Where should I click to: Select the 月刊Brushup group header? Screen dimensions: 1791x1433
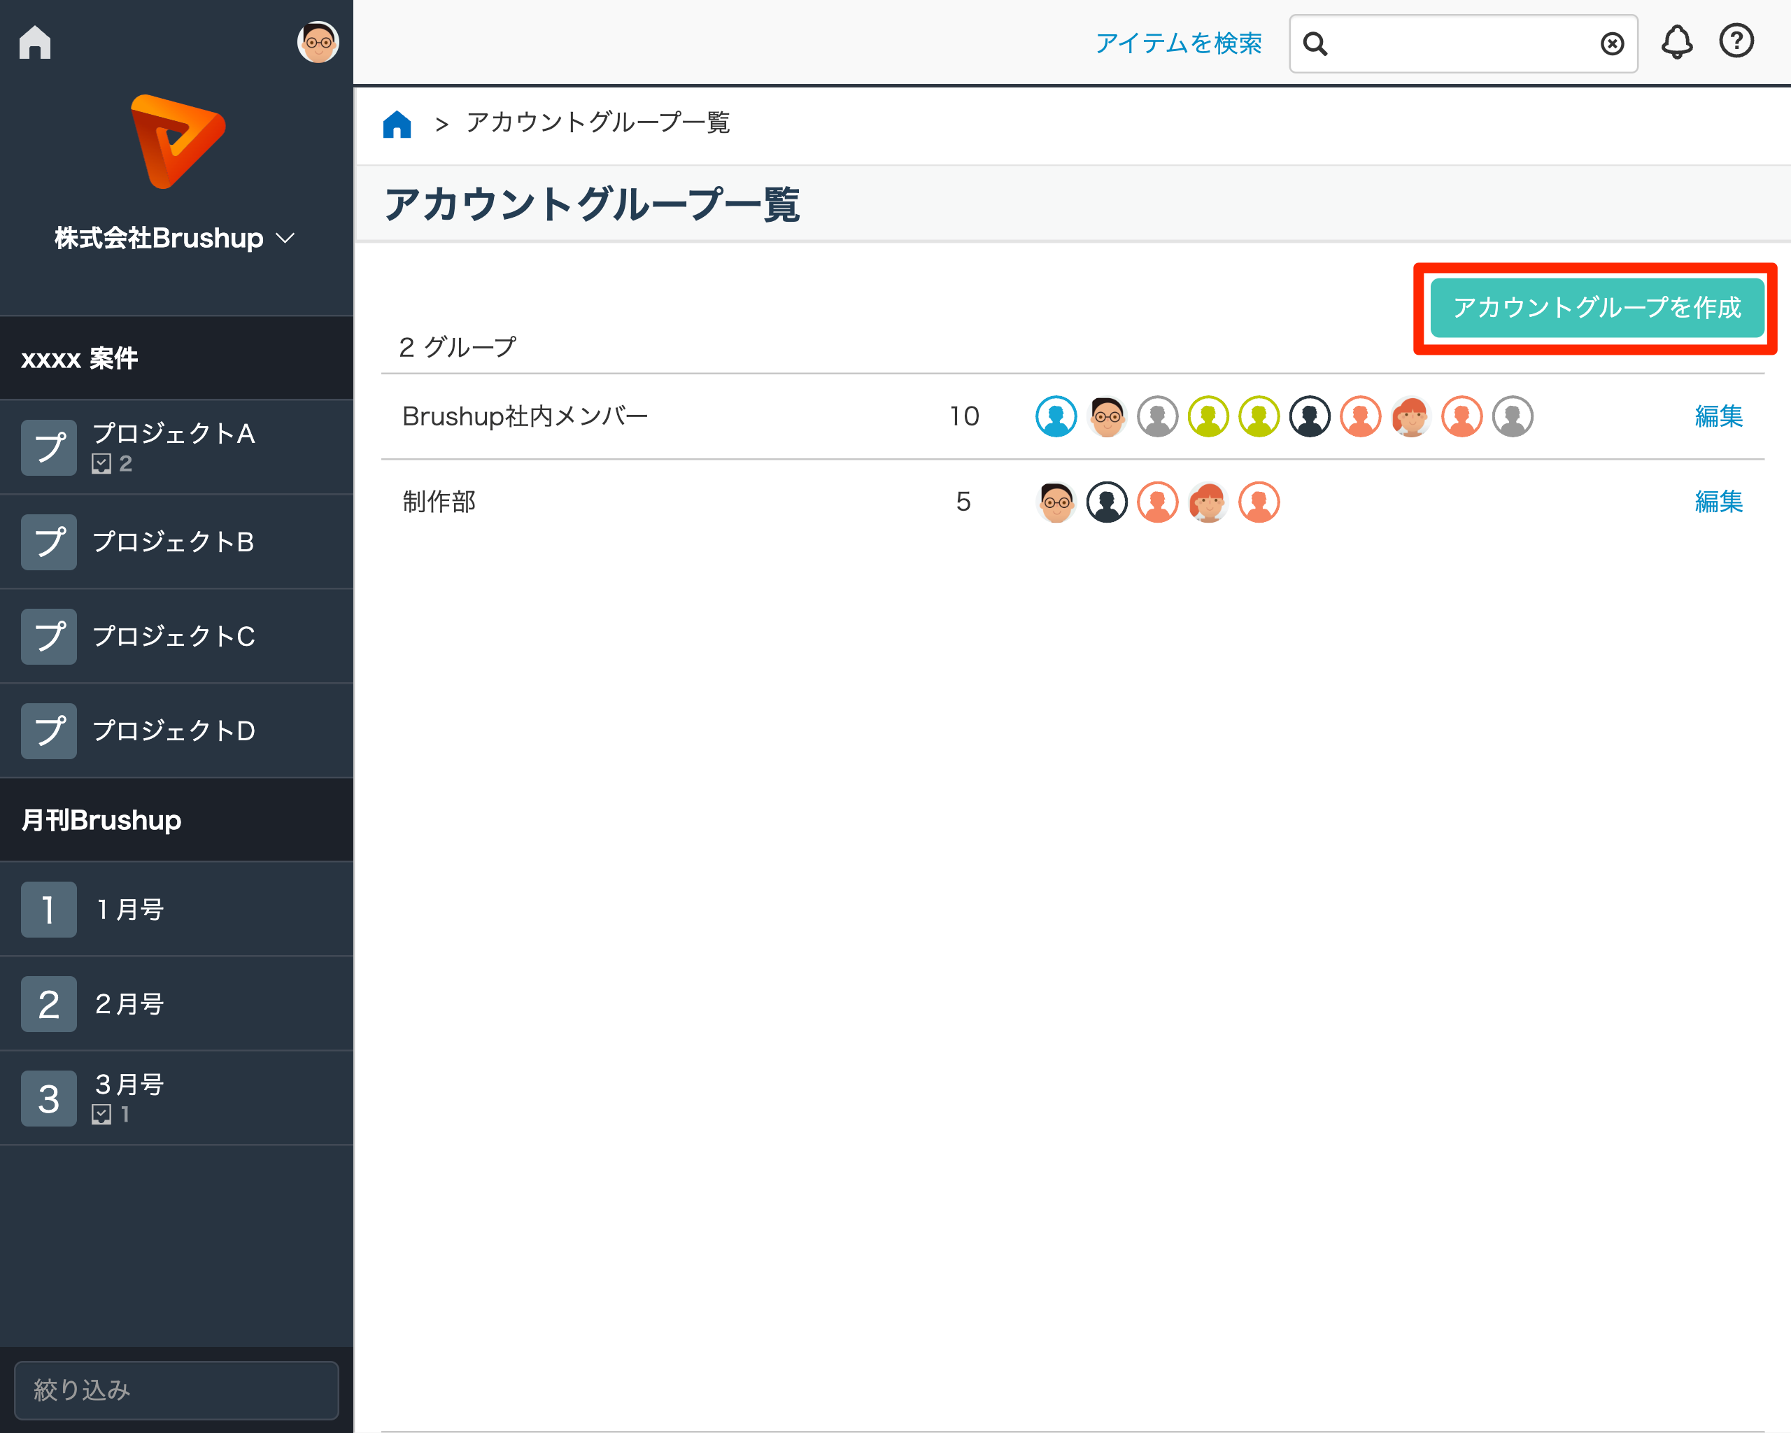tap(176, 820)
